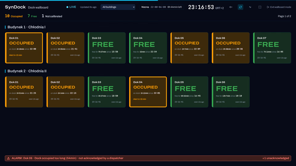Filter by the 7 Free counter
Viewport: 296px width, 166px height.
pos(32,16)
